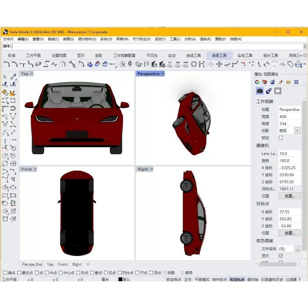The height and width of the screenshot is (308, 308).
Task: Click the command line input field
Action: click(157, 47)
